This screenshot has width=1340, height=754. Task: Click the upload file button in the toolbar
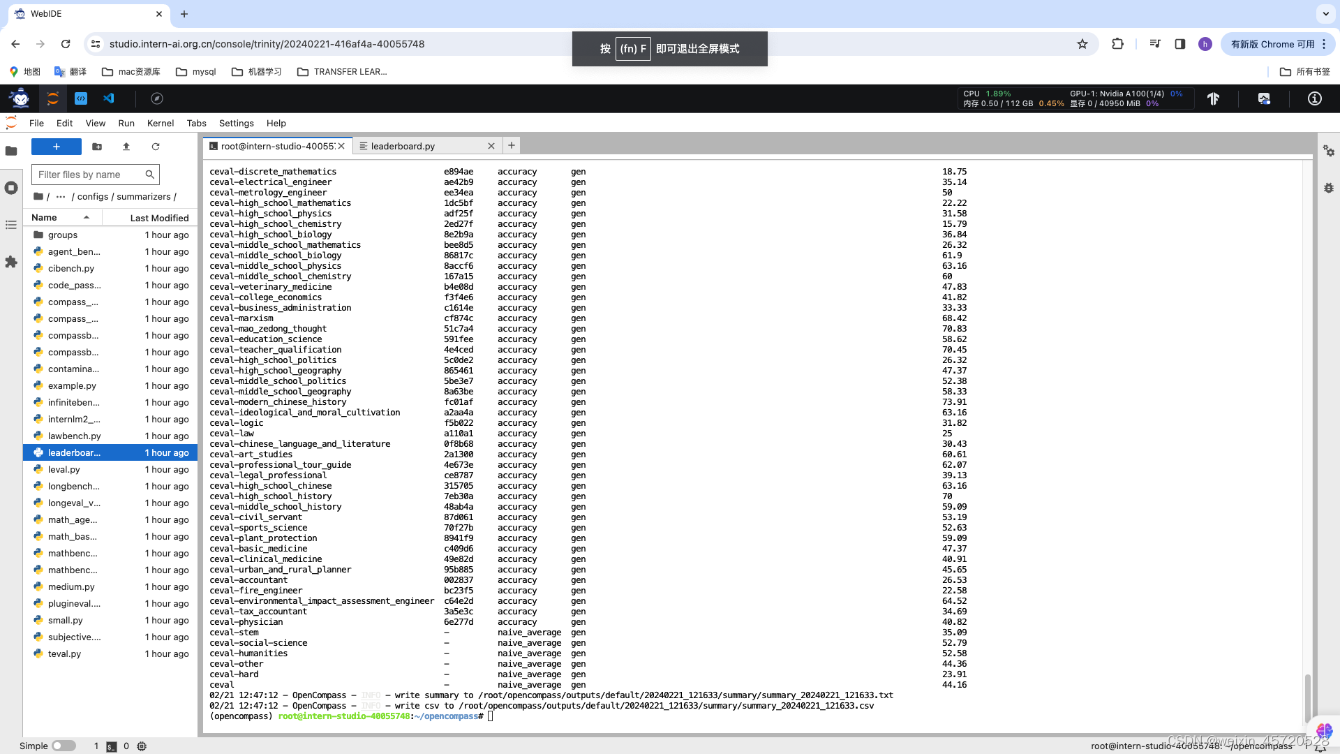pos(126,147)
